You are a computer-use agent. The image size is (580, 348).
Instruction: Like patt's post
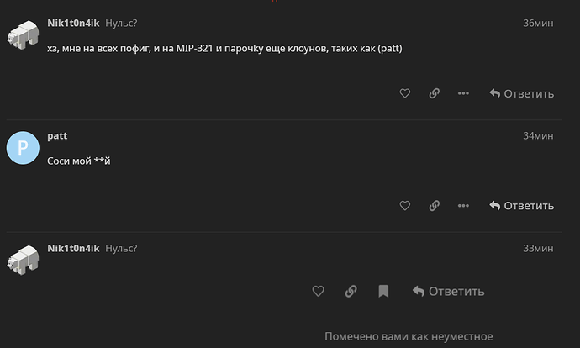tap(404, 205)
